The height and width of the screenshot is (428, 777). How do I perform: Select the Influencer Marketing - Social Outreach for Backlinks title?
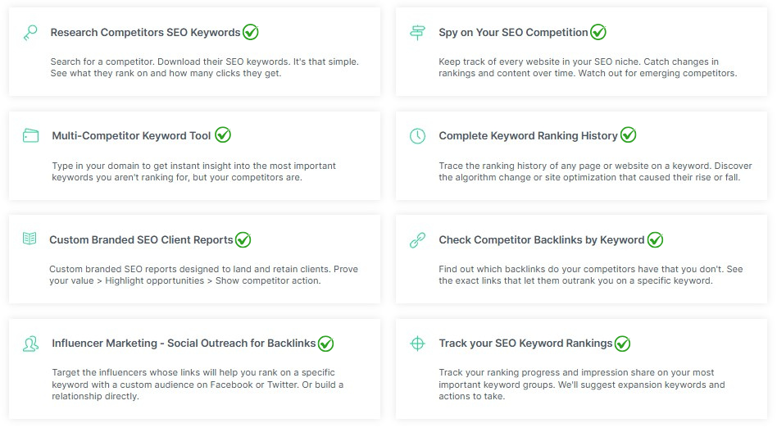184,344
